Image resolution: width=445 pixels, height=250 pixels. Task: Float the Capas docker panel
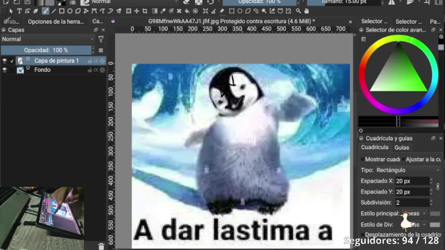96,30
